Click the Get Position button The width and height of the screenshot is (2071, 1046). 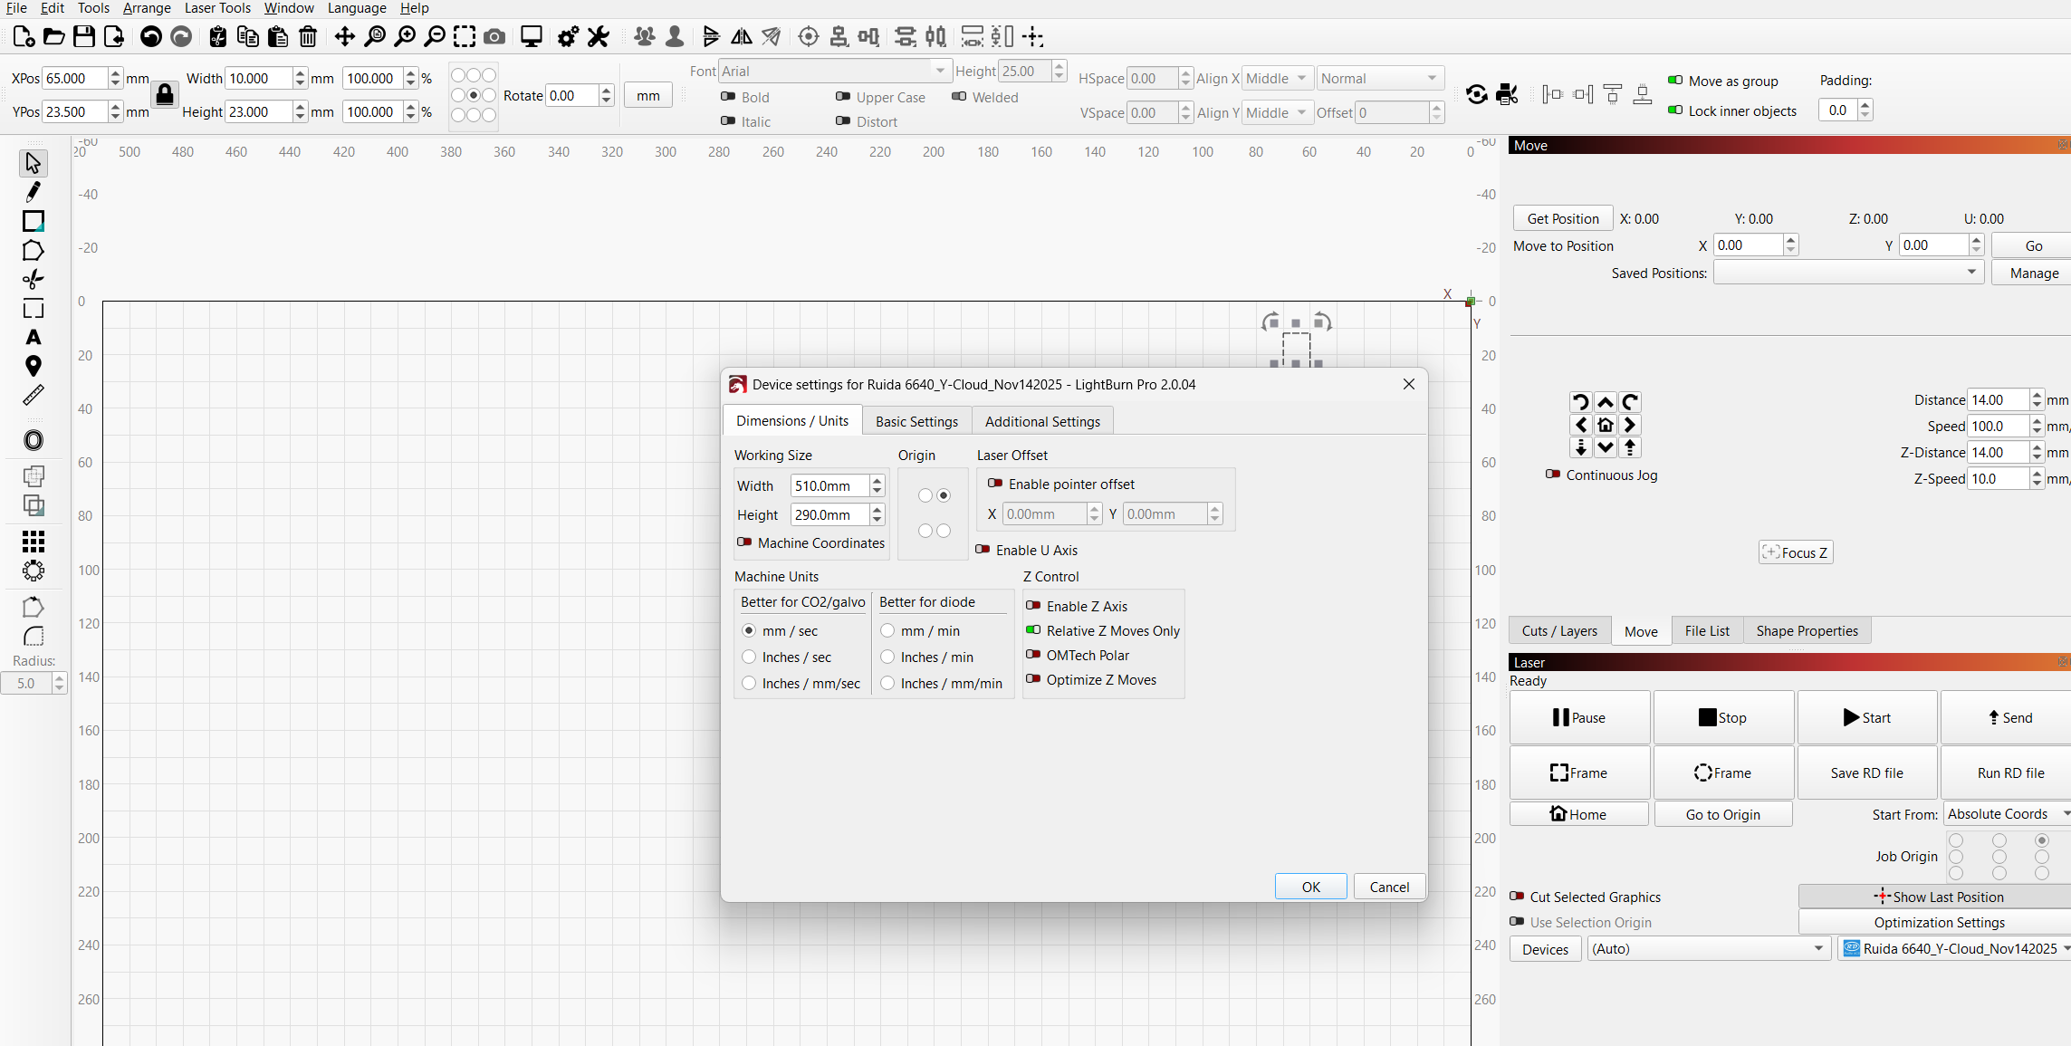point(1562,218)
